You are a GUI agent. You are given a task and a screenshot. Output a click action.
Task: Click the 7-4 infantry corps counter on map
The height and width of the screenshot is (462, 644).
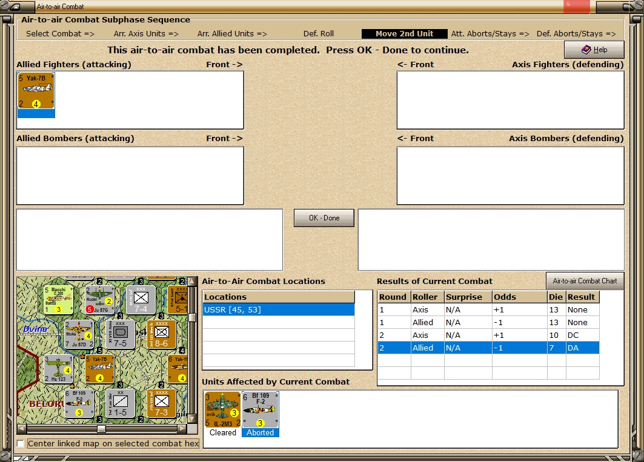[x=141, y=300]
